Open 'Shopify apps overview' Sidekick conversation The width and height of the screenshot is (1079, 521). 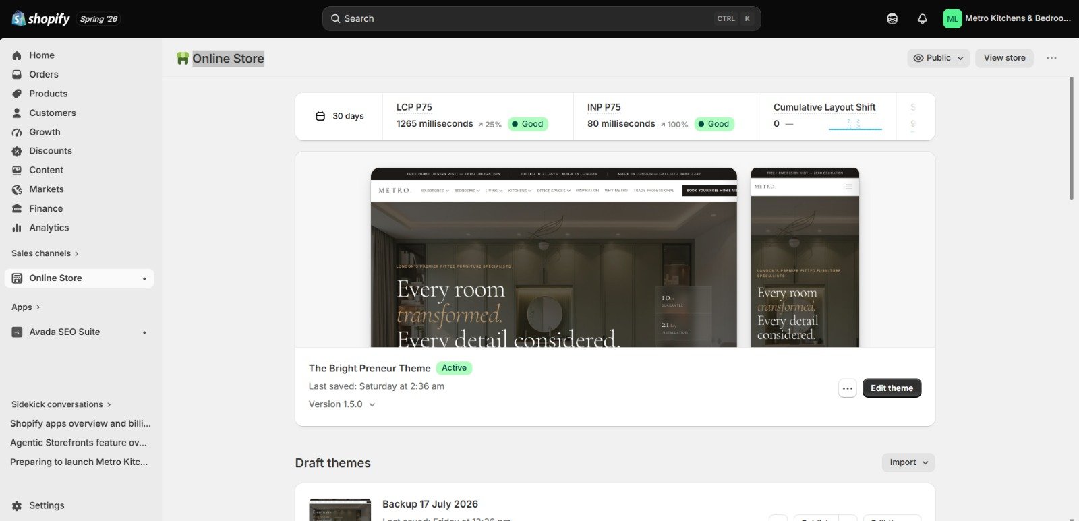point(80,423)
